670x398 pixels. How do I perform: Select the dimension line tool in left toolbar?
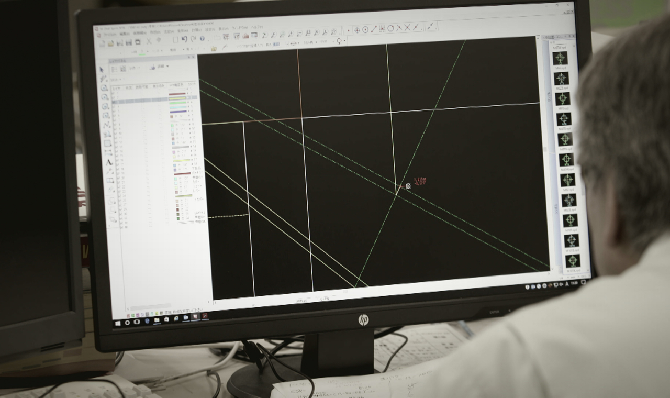click(x=108, y=152)
